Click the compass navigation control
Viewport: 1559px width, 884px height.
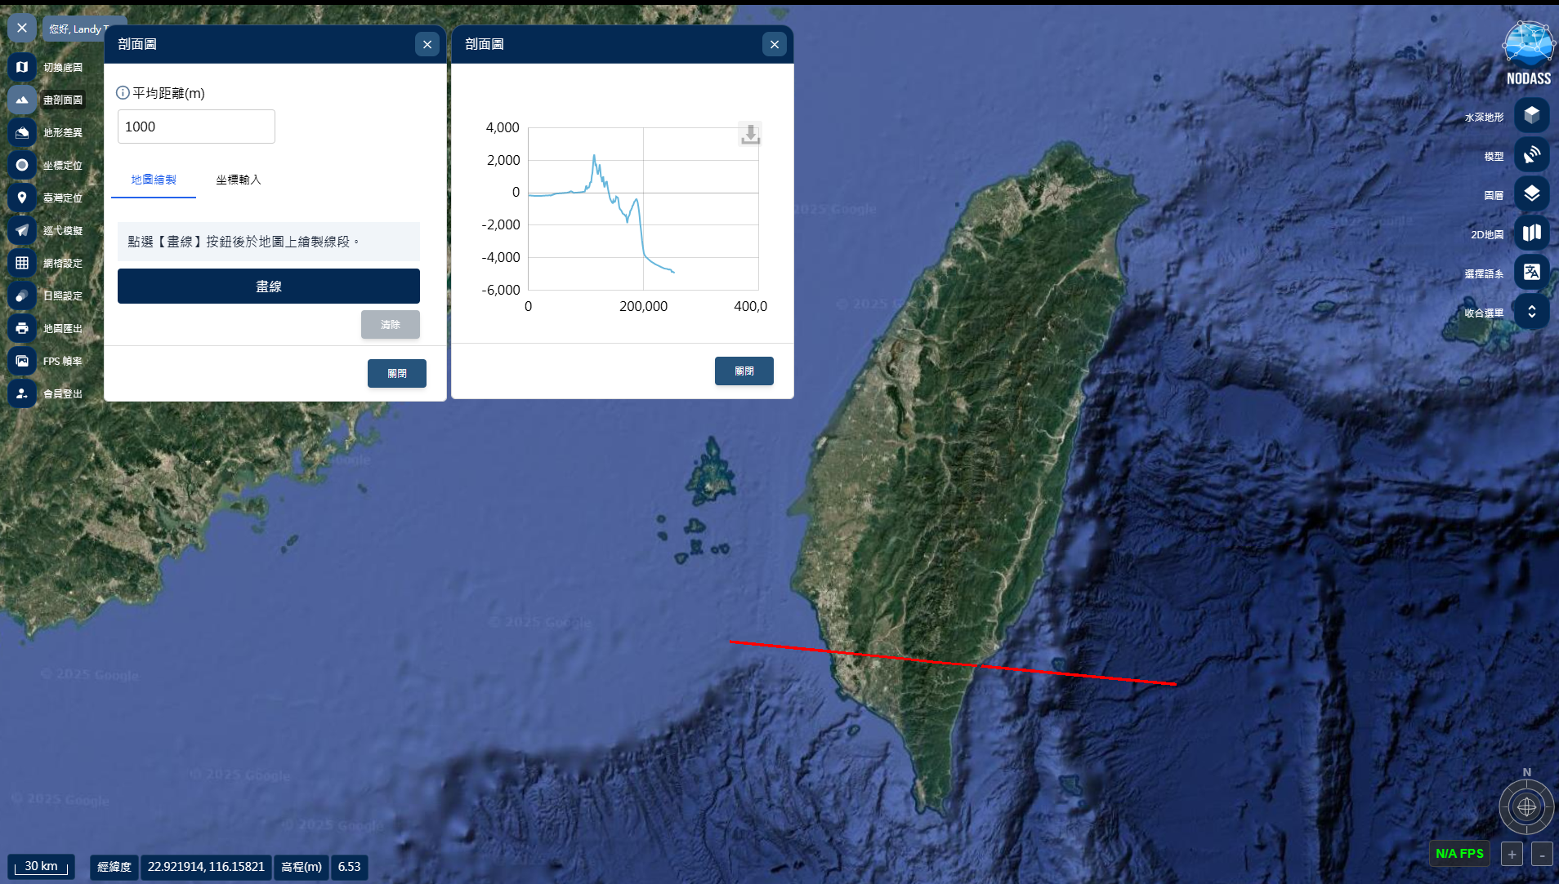[1525, 807]
